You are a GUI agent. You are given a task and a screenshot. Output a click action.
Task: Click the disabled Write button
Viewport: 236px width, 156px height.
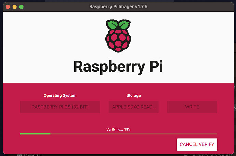point(192,107)
